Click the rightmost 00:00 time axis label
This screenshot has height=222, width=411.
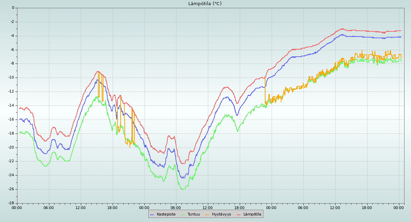(x=399, y=208)
